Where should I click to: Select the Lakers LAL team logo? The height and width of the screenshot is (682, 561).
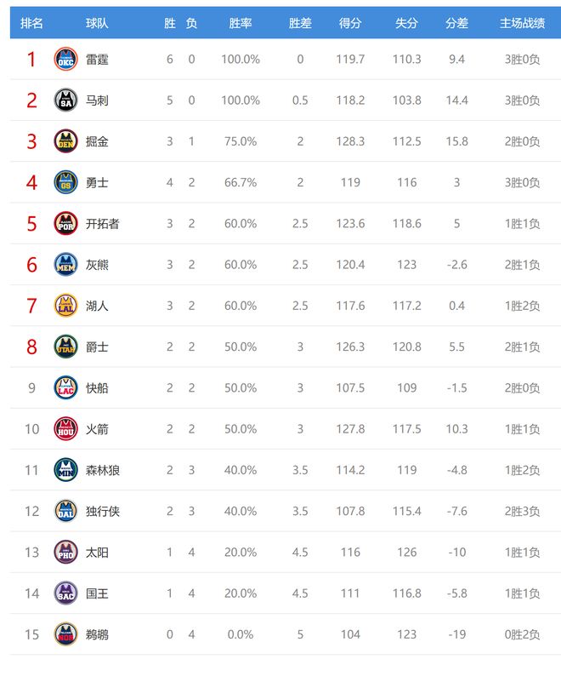click(65, 306)
